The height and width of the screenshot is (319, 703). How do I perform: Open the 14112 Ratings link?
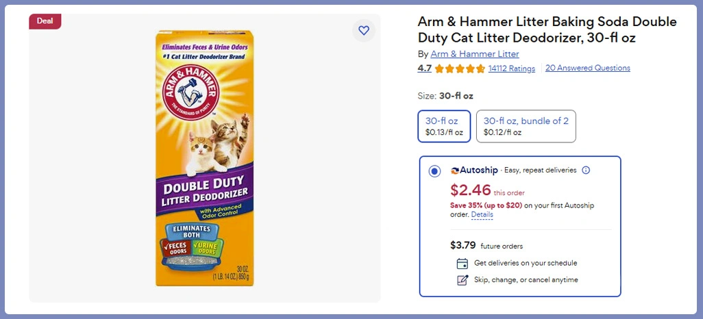tap(511, 68)
